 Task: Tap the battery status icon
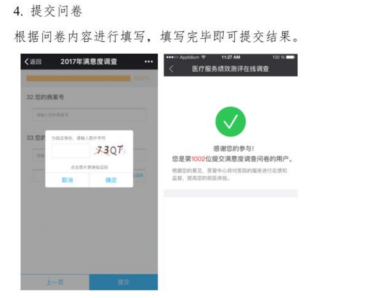[290, 57]
